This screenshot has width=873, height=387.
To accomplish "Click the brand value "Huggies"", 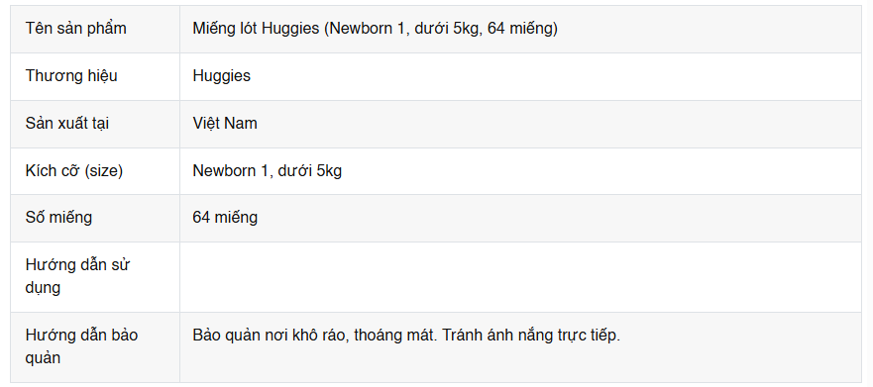I will coord(222,75).
